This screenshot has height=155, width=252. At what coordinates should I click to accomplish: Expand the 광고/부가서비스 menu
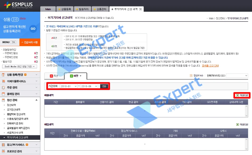coord(20,145)
